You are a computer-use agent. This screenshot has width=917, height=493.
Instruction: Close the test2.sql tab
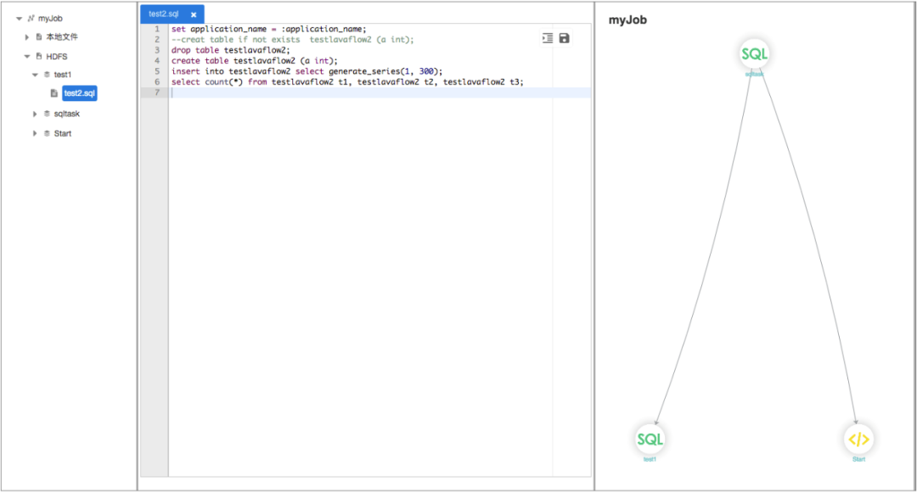pos(194,14)
